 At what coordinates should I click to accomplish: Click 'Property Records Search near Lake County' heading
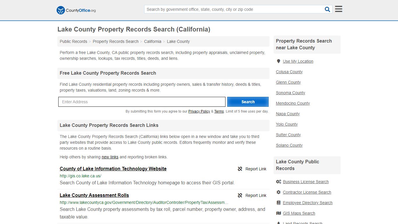click(x=304, y=44)
